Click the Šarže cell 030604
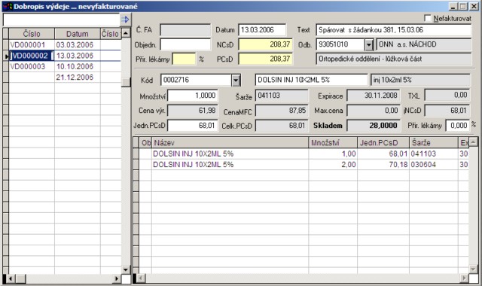The image size is (482, 286). [434, 165]
